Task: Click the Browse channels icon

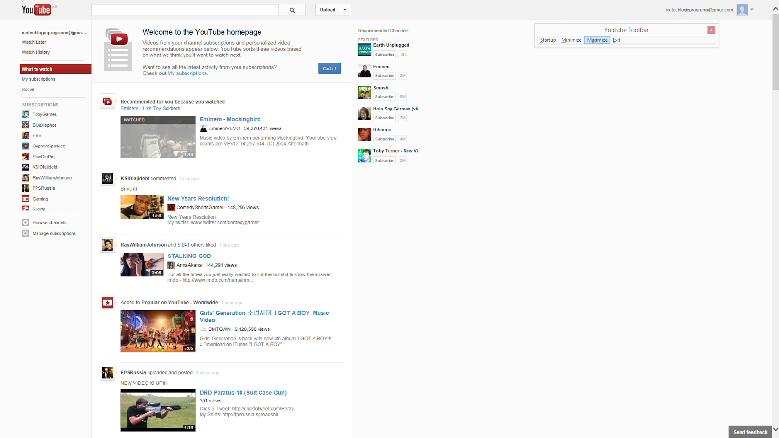Action: click(25, 222)
